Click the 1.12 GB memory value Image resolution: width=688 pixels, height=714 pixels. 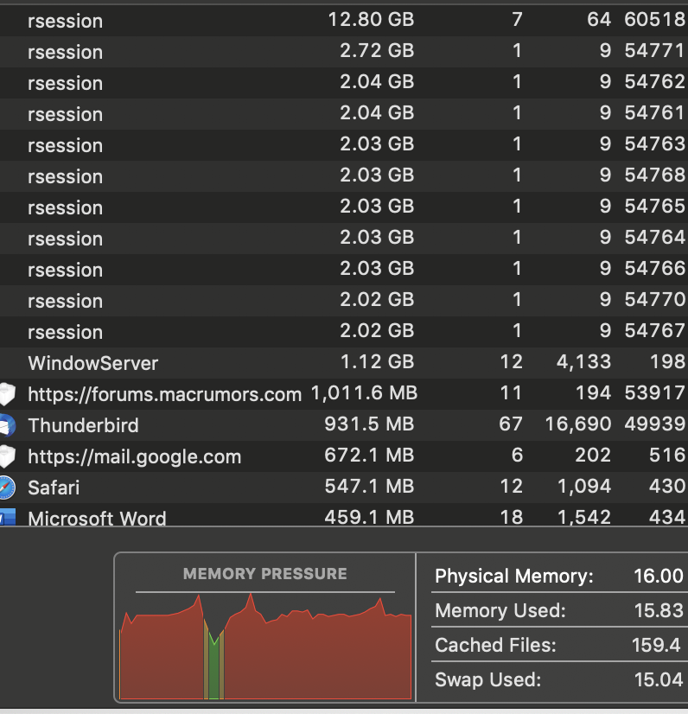(378, 362)
